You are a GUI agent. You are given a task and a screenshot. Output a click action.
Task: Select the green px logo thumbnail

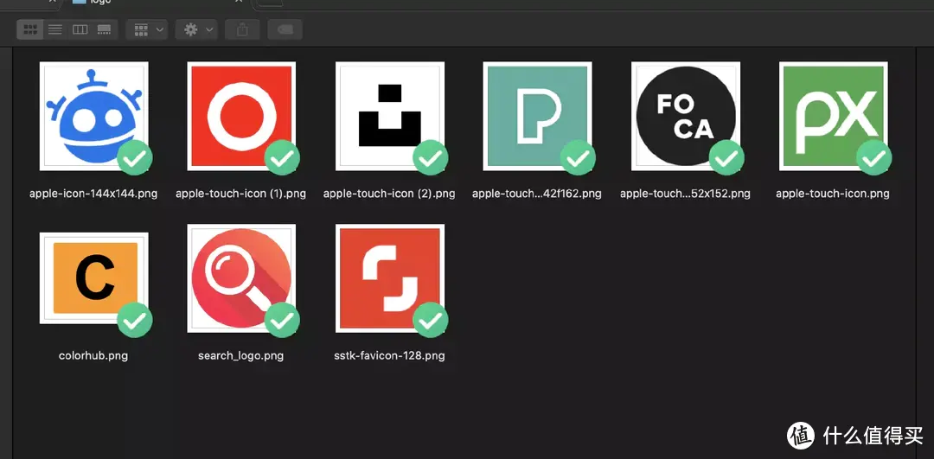(x=834, y=116)
